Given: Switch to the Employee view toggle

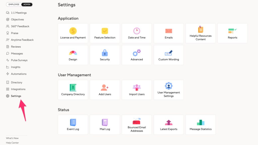Looking at the screenshot, I should coord(14,5).
